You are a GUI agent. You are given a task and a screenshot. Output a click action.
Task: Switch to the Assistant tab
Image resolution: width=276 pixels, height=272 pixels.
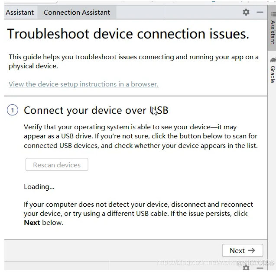pyautogui.click(x=19, y=13)
